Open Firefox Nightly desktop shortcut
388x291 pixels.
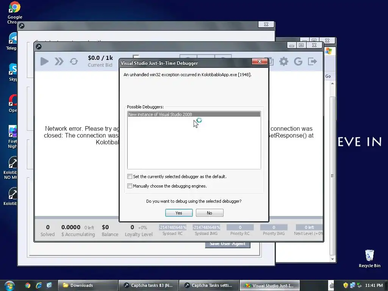coord(13,136)
